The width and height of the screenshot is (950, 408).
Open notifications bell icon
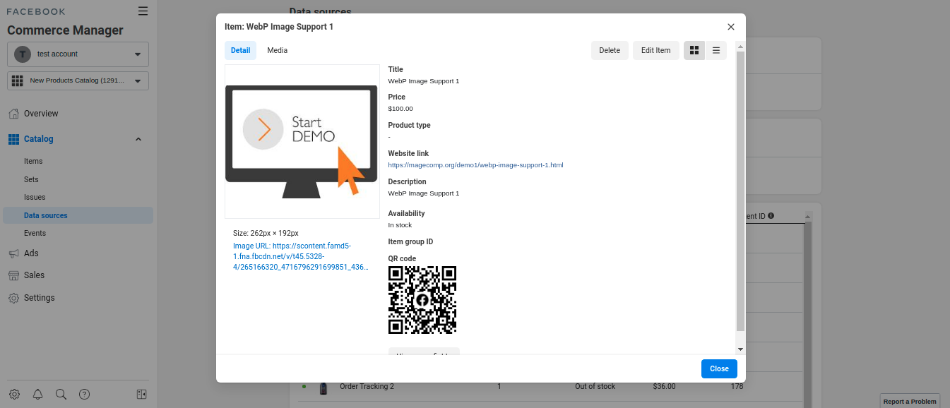click(38, 394)
